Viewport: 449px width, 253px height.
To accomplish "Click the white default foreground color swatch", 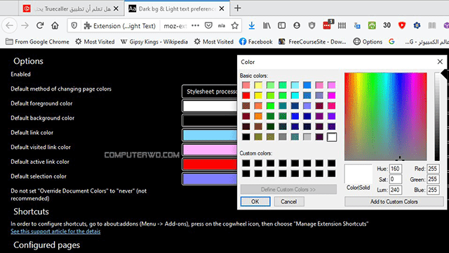I will (210, 106).
